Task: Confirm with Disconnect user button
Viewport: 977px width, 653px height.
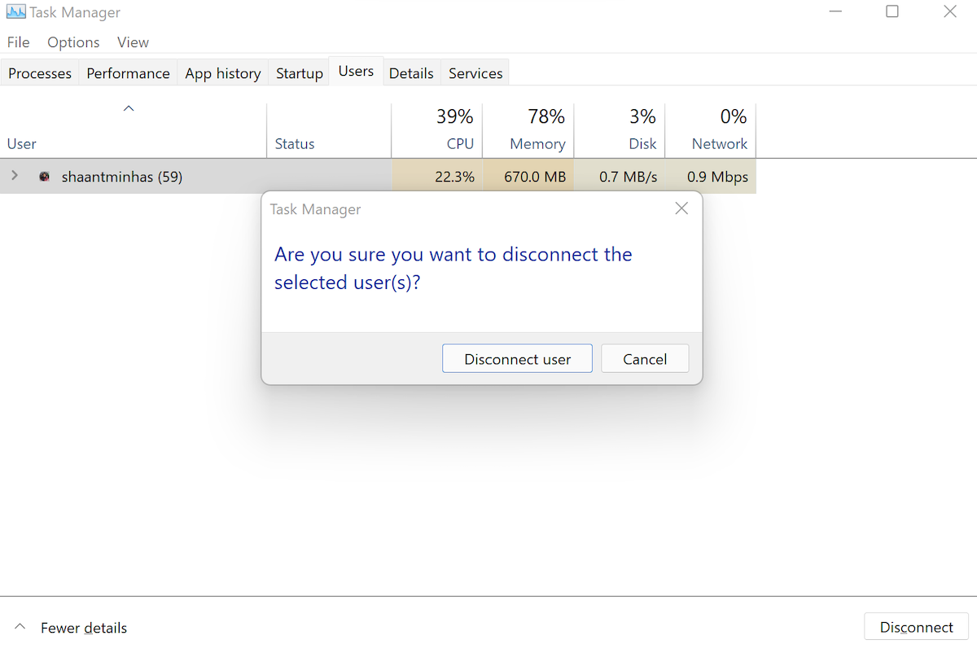Action: pos(517,359)
